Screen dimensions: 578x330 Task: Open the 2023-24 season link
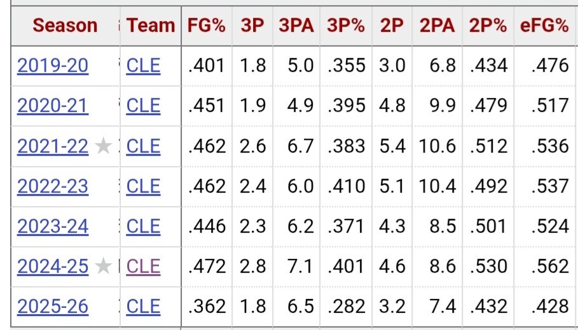tap(53, 226)
